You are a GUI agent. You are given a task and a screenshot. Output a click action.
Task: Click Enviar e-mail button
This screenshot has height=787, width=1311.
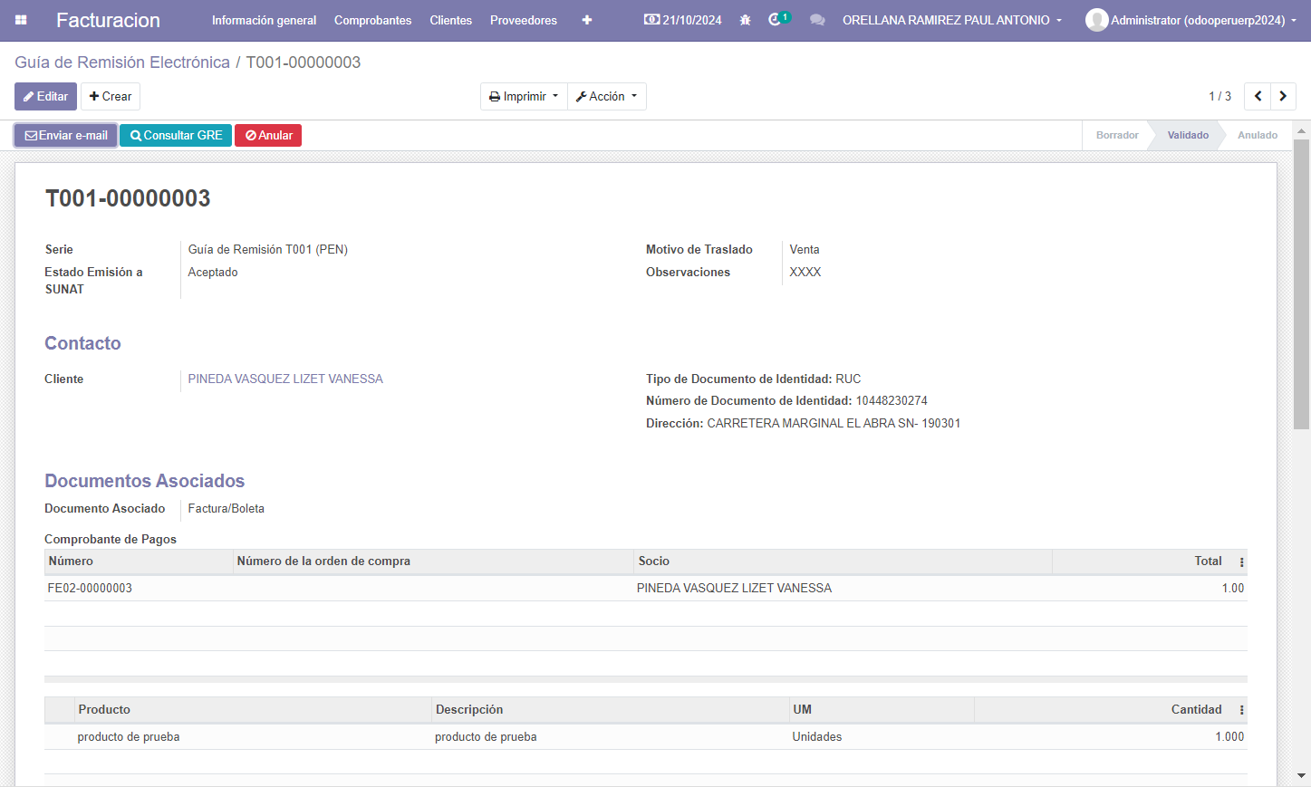(66, 135)
